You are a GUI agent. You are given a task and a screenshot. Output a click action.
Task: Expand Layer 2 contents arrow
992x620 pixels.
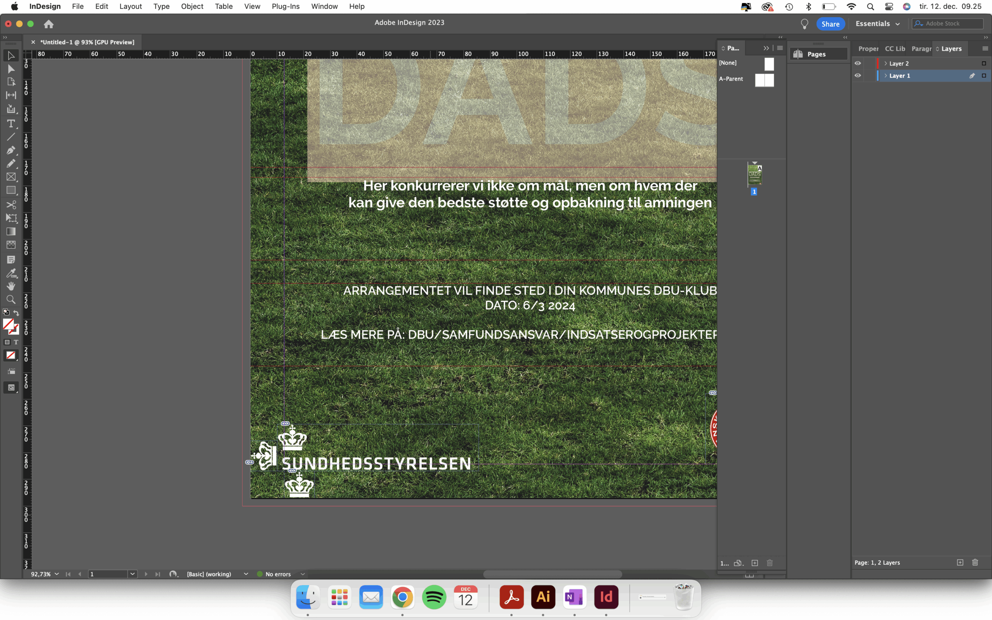click(885, 64)
